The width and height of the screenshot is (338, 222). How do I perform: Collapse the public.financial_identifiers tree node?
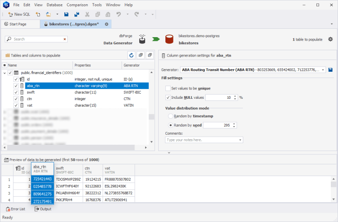pyautogui.click(x=5, y=73)
